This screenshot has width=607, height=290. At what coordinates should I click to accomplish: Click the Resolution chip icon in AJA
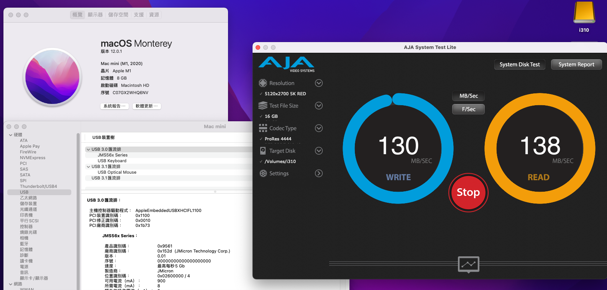pyautogui.click(x=263, y=83)
